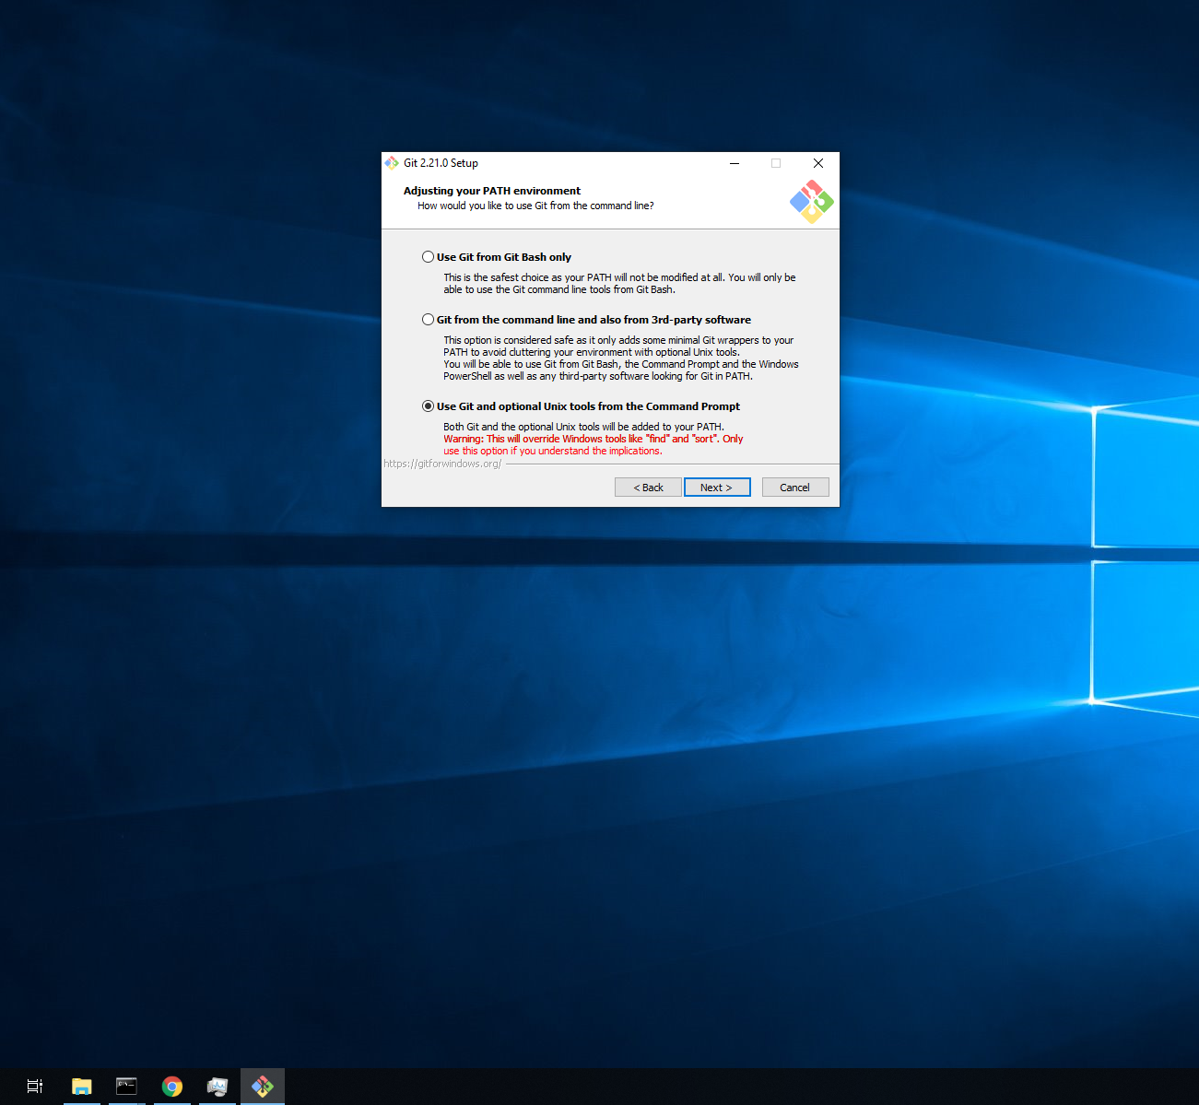Screen dimensions: 1199x1105
Task: Click the Git Setup taskbar icon
Action: pyautogui.click(x=263, y=1087)
